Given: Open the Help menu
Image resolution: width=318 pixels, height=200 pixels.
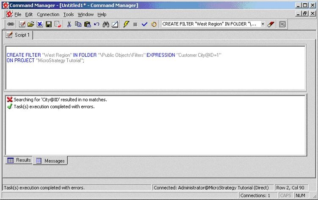Looking at the screenshot, I should [102, 14].
